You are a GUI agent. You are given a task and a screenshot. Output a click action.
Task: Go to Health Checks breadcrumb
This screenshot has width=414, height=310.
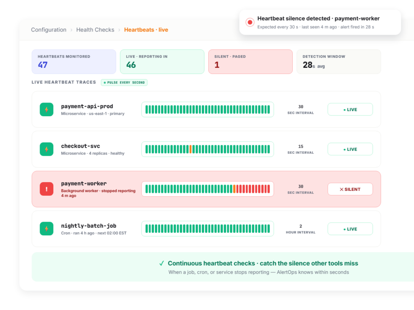pos(95,30)
